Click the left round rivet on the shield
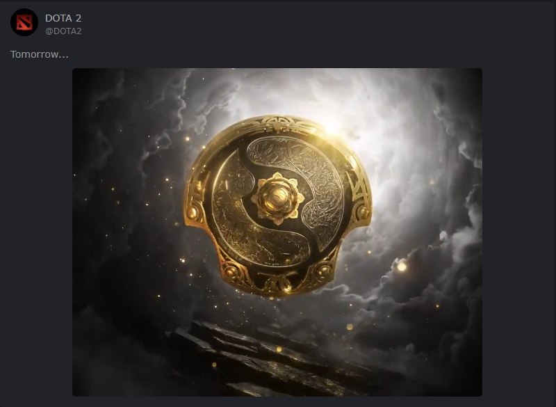The image size is (556, 407). tap(193, 213)
